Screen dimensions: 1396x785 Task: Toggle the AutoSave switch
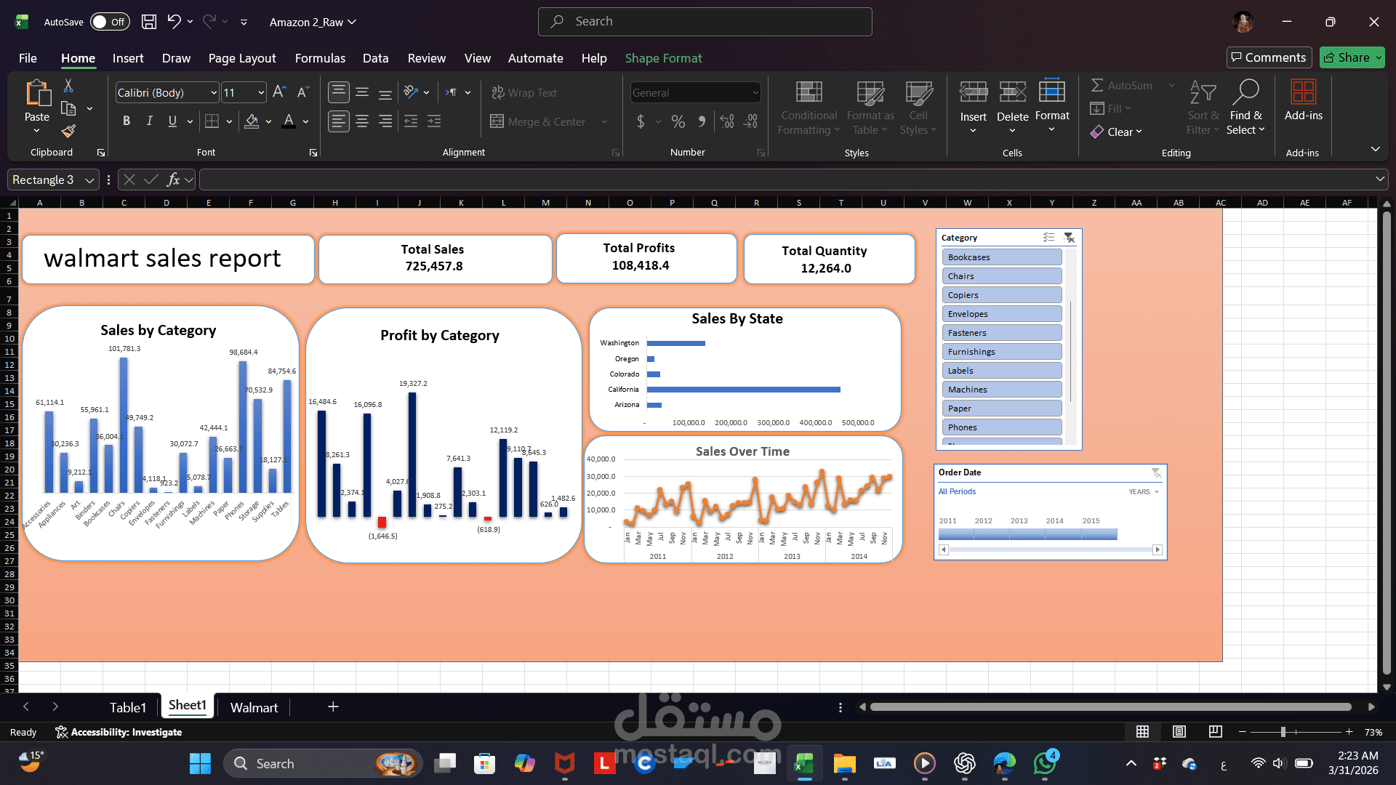tap(109, 22)
